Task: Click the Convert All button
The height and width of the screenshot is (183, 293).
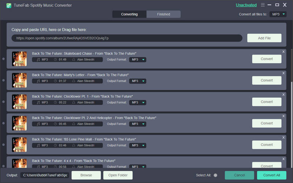Action: [271, 175]
